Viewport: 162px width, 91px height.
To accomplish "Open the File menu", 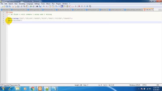I will point(2,4).
